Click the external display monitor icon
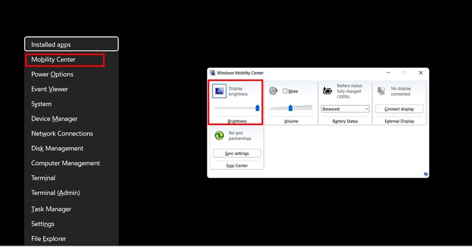This screenshot has width=472, height=247. click(382, 91)
